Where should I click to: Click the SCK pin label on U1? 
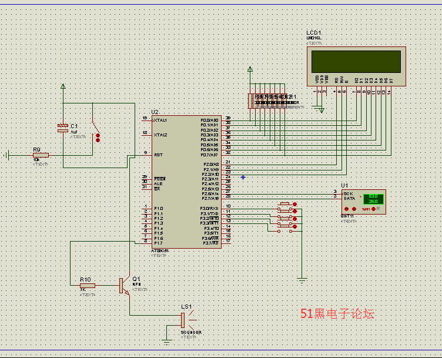[348, 193]
